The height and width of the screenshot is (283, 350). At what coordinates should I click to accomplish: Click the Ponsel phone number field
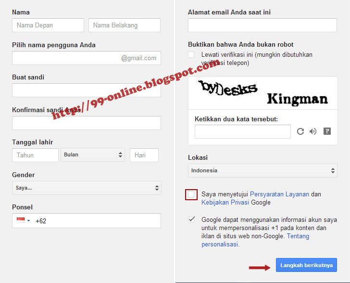click(87, 220)
